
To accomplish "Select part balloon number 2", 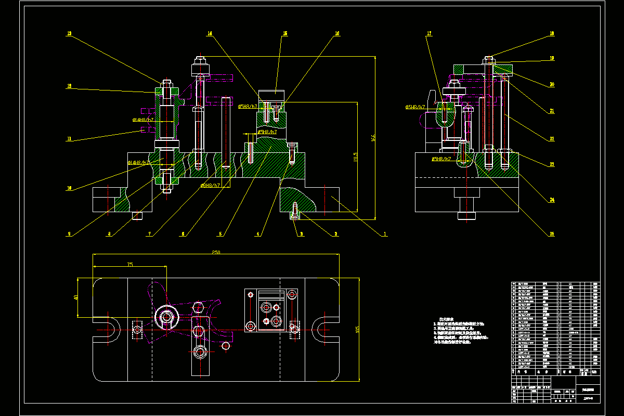I will (x=336, y=234).
